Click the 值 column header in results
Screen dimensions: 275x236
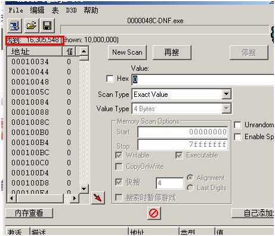click(x=69, y=52)
